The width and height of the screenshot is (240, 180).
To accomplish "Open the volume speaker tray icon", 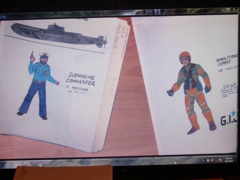I will point(212,160).
